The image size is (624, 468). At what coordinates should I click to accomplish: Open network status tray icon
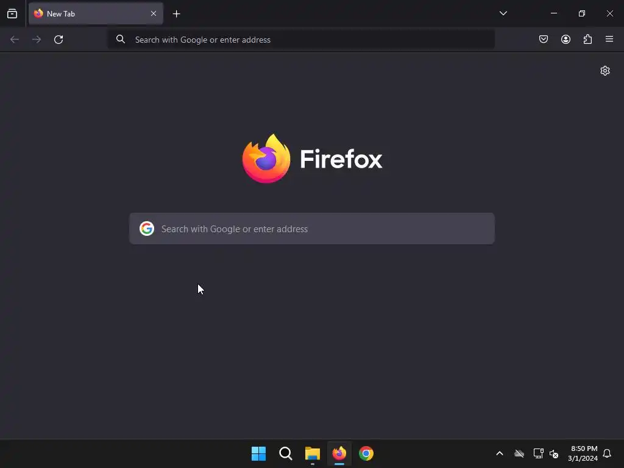coord(539,453)
